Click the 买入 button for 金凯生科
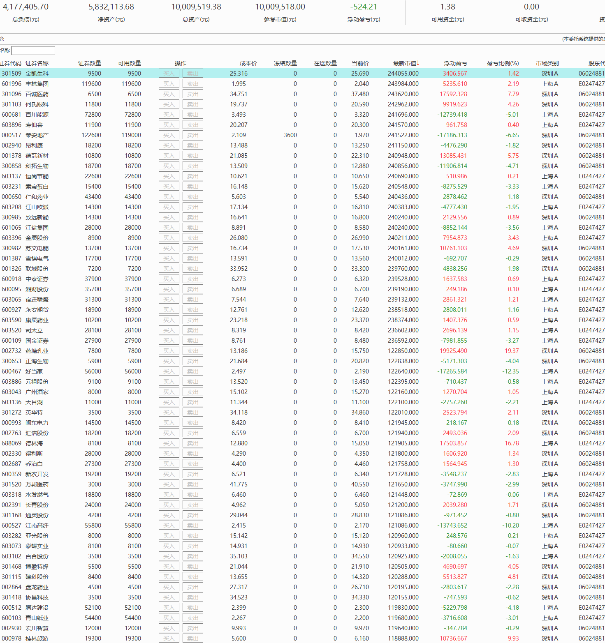Viewport: 605px width, 643px height. 169,74
